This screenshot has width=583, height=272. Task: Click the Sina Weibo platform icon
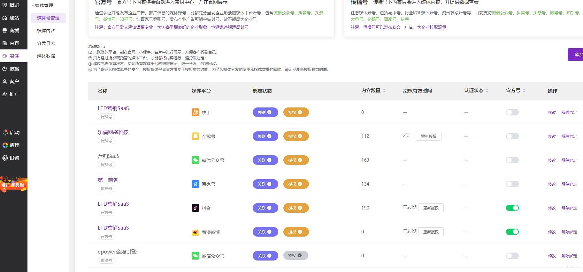(x=195, y=232)
